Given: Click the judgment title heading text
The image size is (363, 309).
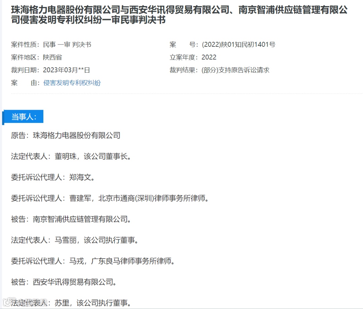Looking at the screenshot, I should pos(179,14).
